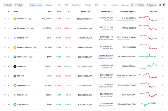Open the Watchlist button
The image size is (168, 111).
point(8,5)
